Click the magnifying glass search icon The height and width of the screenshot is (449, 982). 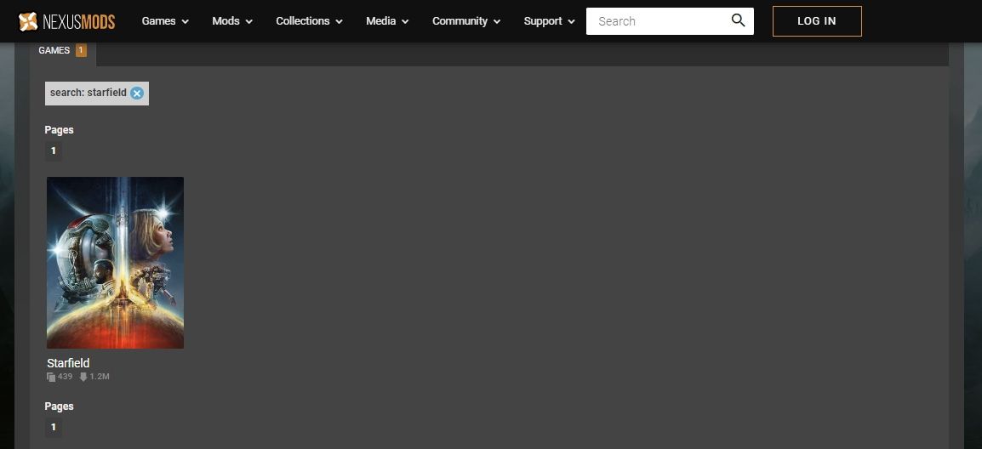[738, 20]
